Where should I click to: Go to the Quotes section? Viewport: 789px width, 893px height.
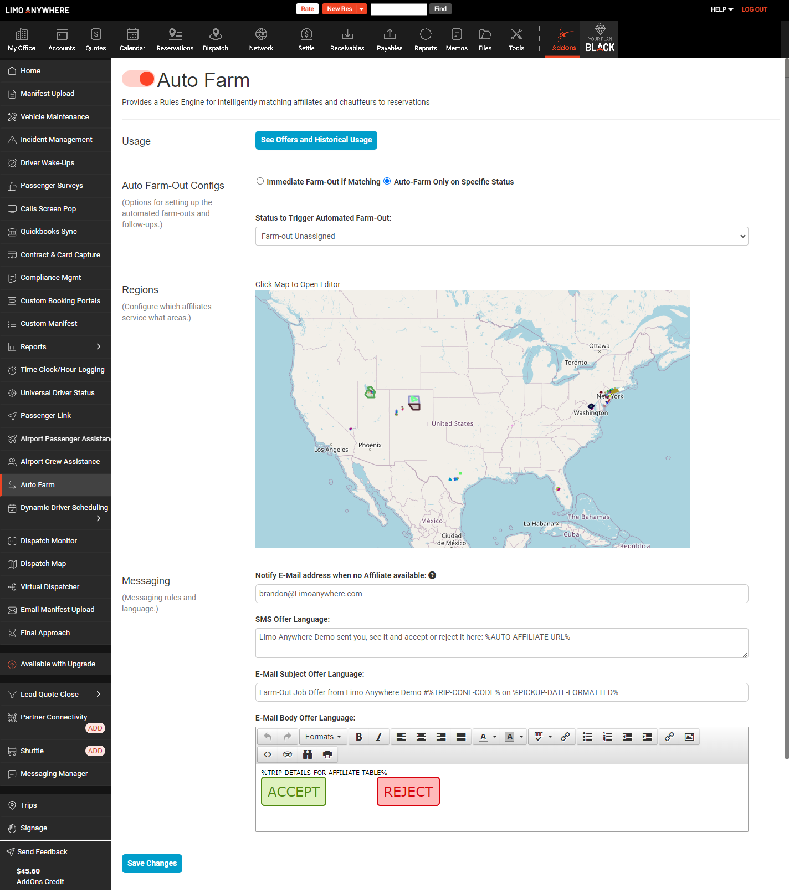point(96,40)
